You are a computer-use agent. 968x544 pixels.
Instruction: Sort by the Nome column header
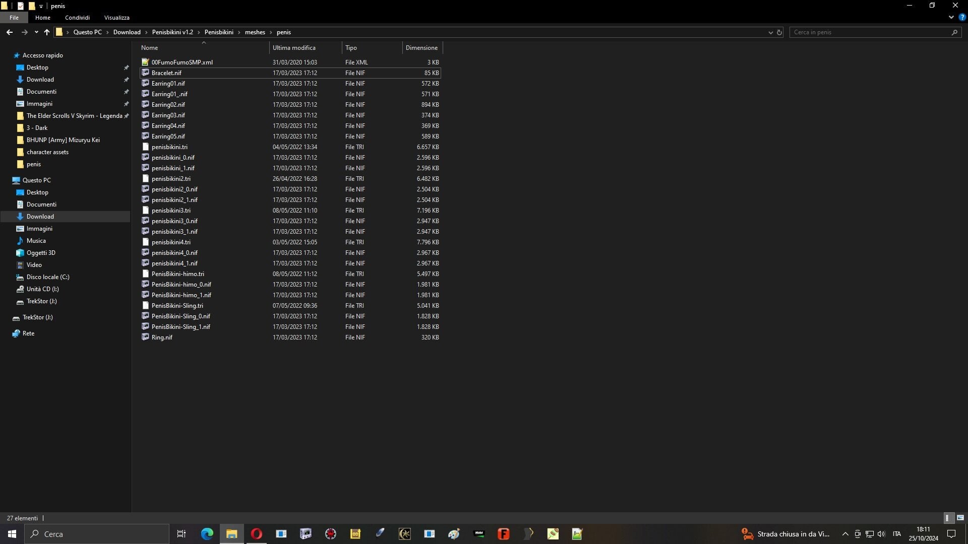pyautogui.click(x=204, y=48)
